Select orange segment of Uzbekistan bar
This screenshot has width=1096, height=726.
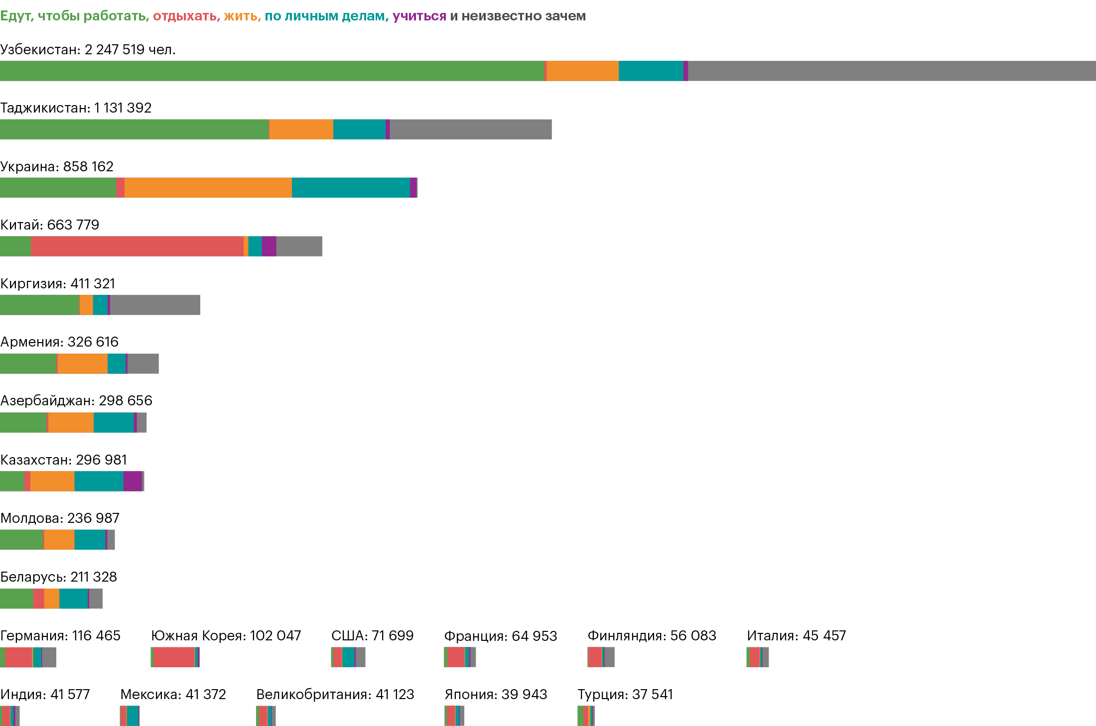pyautogui.click(x=583, y=71)
